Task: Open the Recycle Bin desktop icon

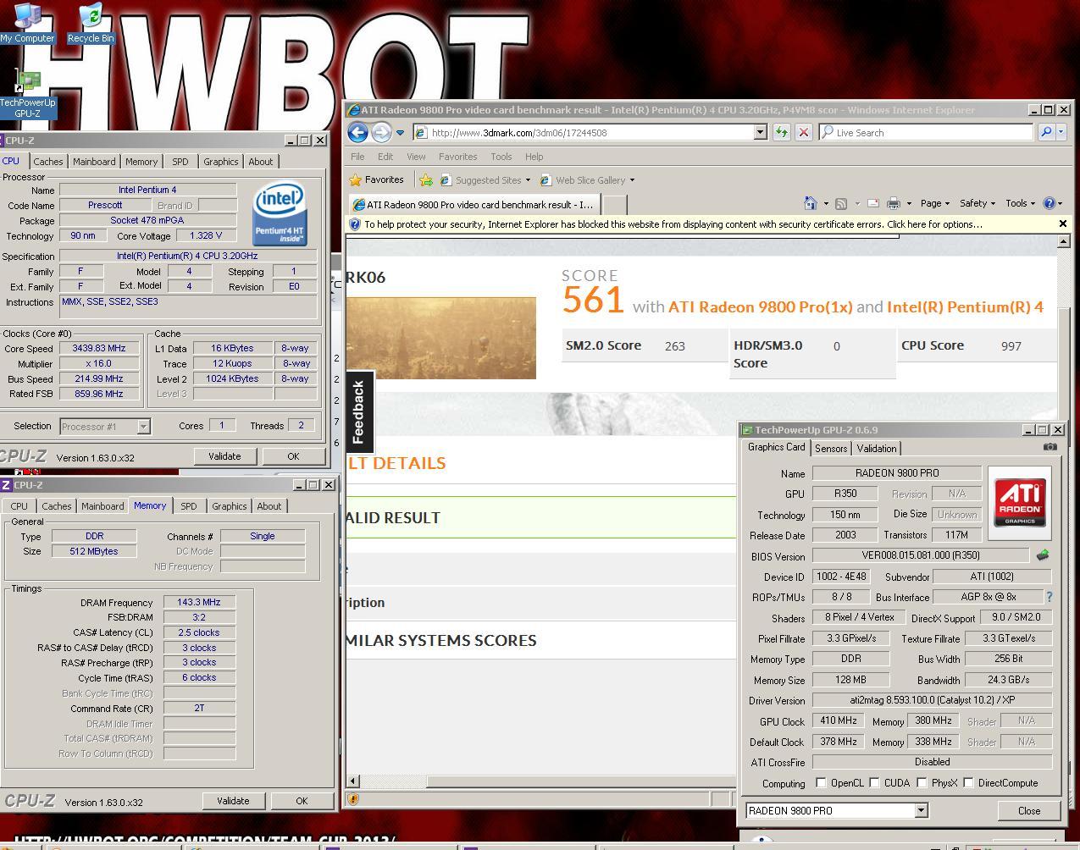Action: [91, 23]
